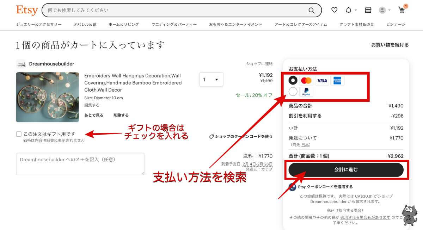Click the Dreamhousebuilder shop name

point(51,64)
